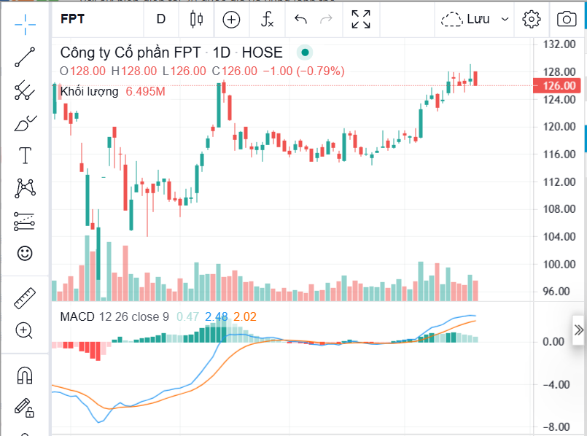Redo the last undone action

tap(327, 19)
